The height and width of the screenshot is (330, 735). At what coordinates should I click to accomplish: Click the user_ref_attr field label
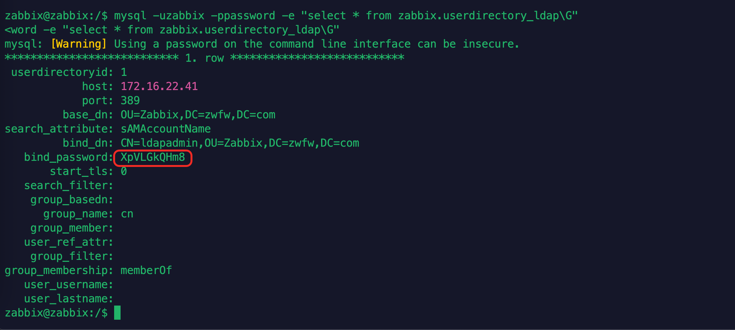[x=68, y=242]
